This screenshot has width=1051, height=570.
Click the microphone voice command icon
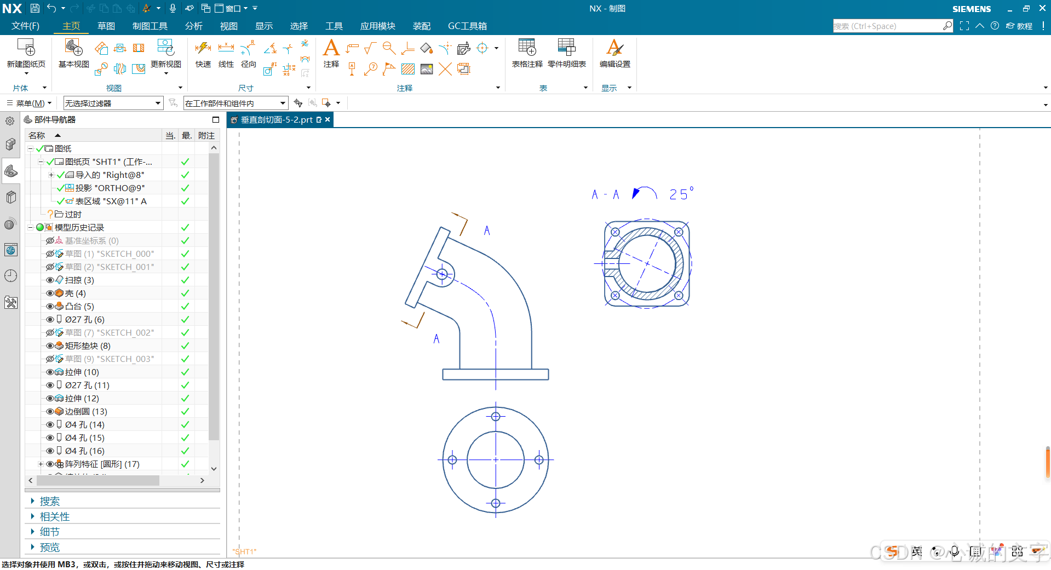tap(173, 8)
